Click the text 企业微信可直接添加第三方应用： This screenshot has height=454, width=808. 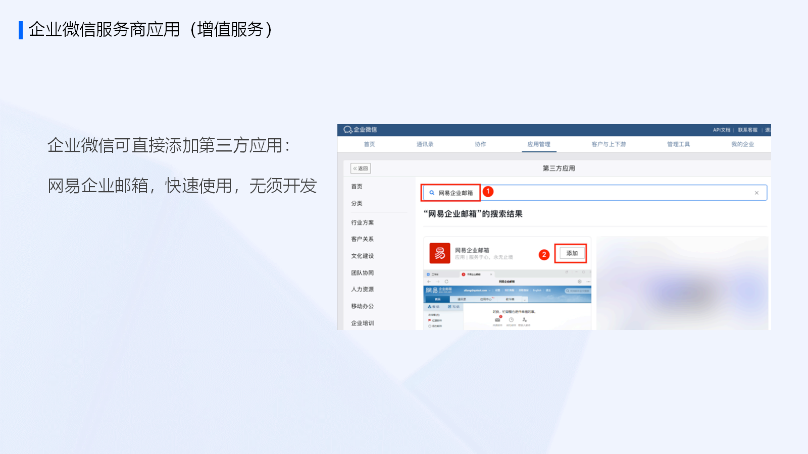point(169,145)
